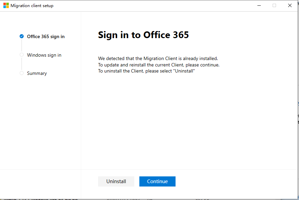The height and width of the screenshot is (200, 299).
Task: Select the Windows sign in step label
Action: point(44,55)
